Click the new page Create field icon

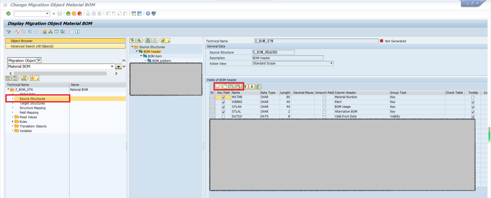pos(225,87)
